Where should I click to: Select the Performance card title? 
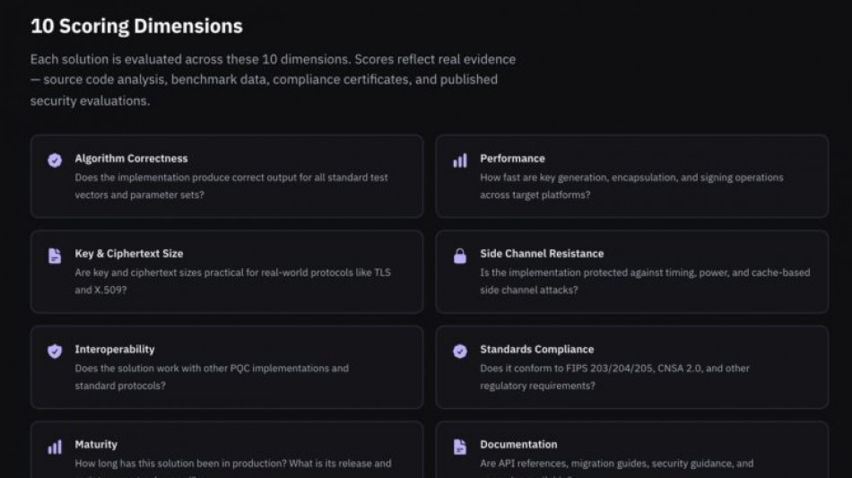pyautogui.click(x=512, y=159)
